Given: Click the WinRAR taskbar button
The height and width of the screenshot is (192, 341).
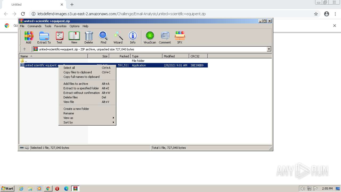Looking at the screenshot, I should 75,189.
